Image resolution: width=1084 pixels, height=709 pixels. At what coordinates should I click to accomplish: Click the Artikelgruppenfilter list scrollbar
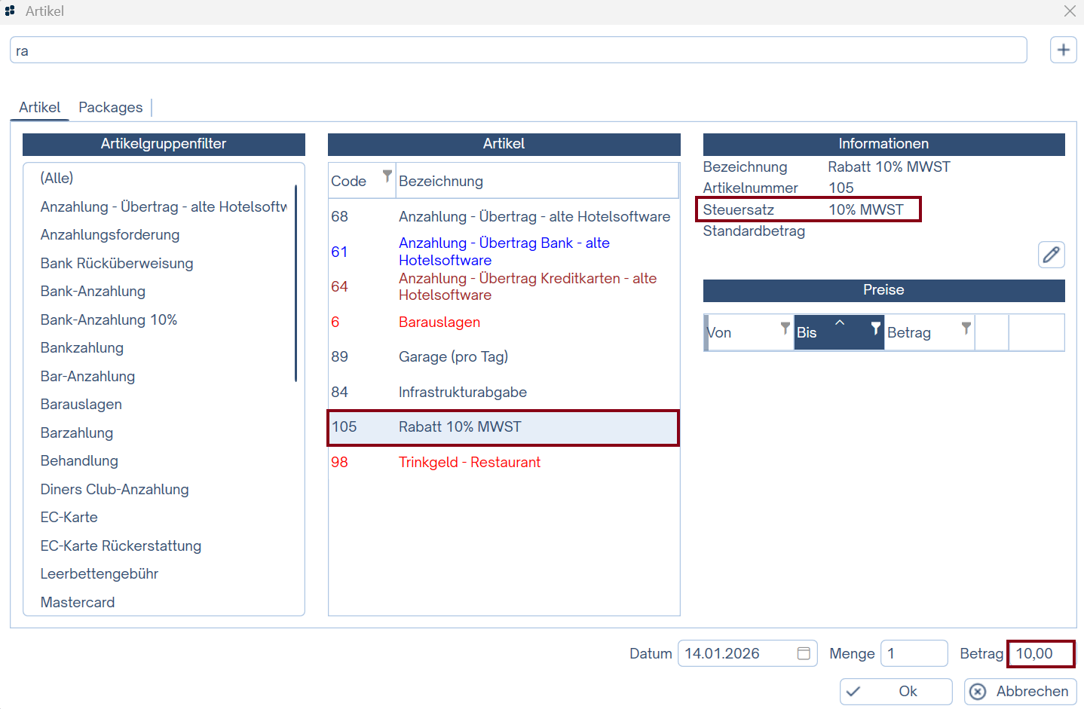[295, 283]
